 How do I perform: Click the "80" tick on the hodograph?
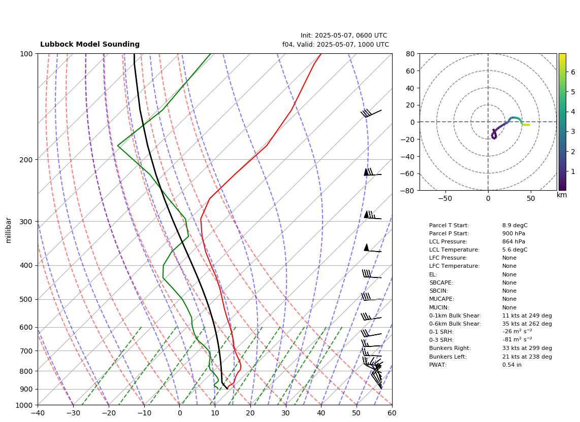(410, 54)
